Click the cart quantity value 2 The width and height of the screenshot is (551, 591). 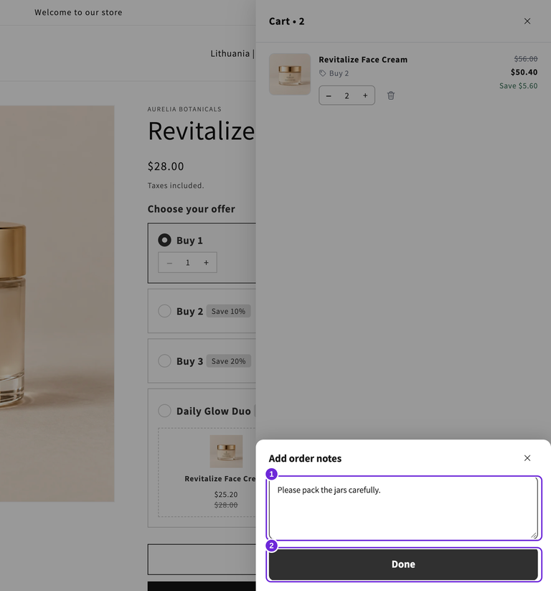[x=347, y=96]
